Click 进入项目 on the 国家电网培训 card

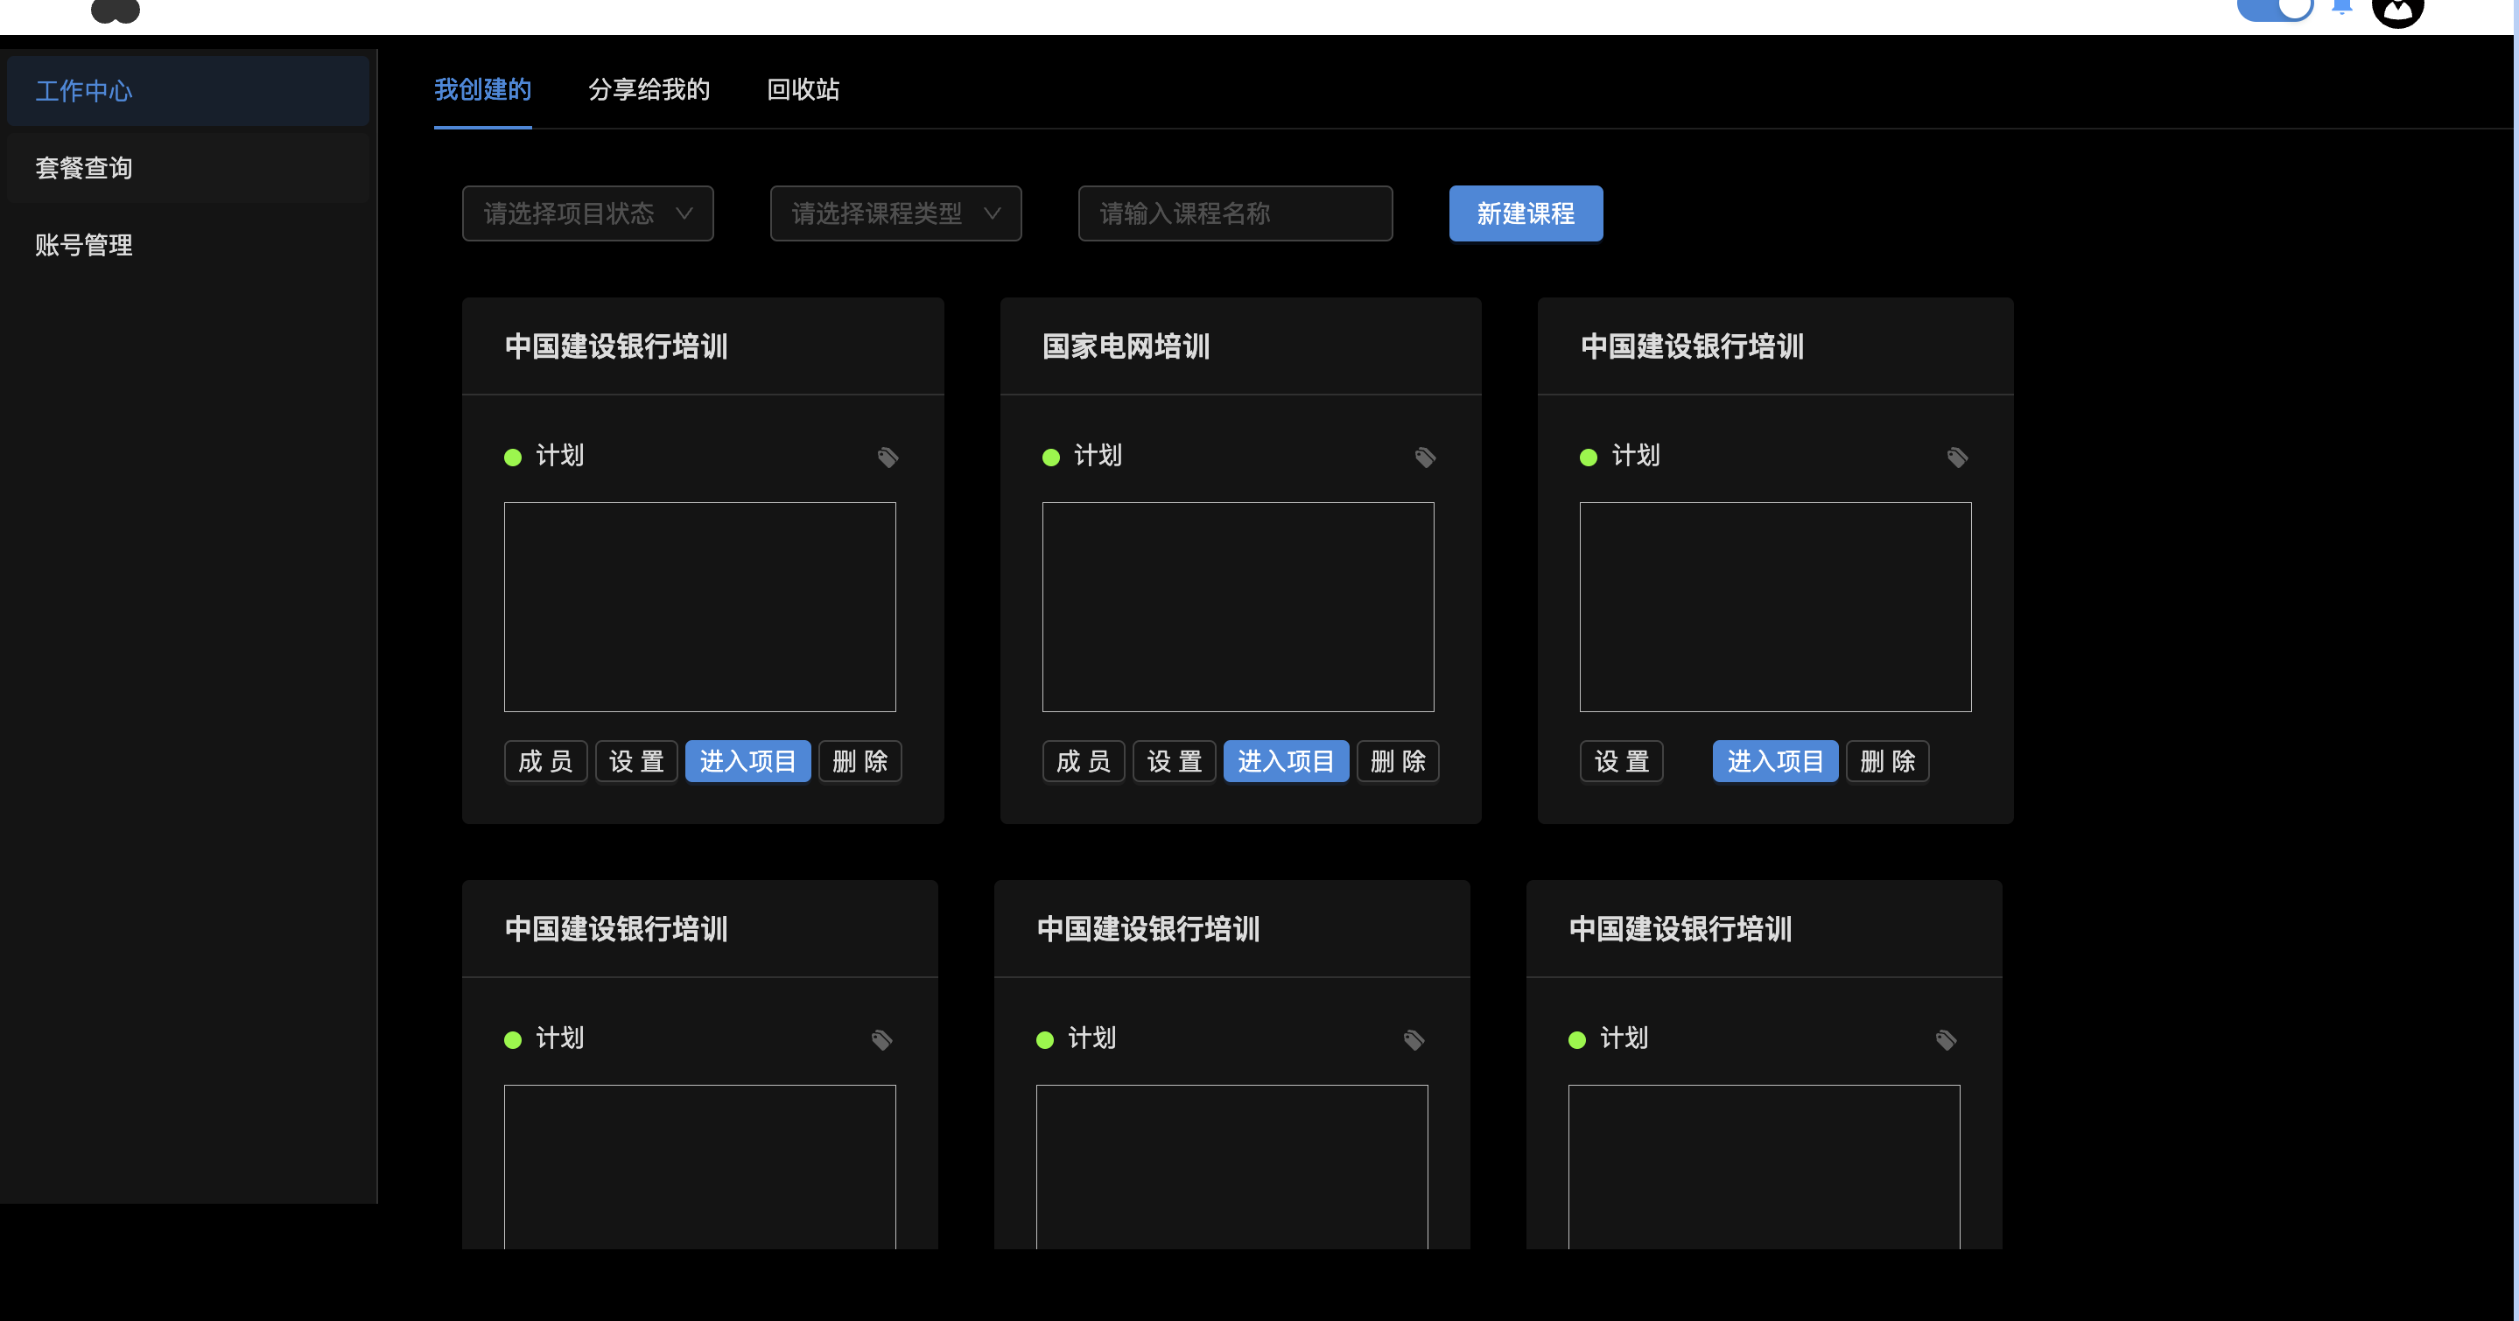[x=1286, y=761]
